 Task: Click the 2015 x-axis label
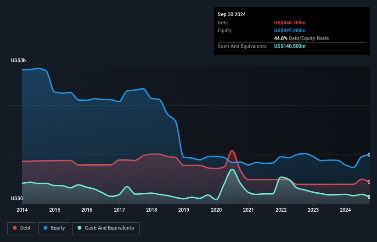tap(55, 210)
